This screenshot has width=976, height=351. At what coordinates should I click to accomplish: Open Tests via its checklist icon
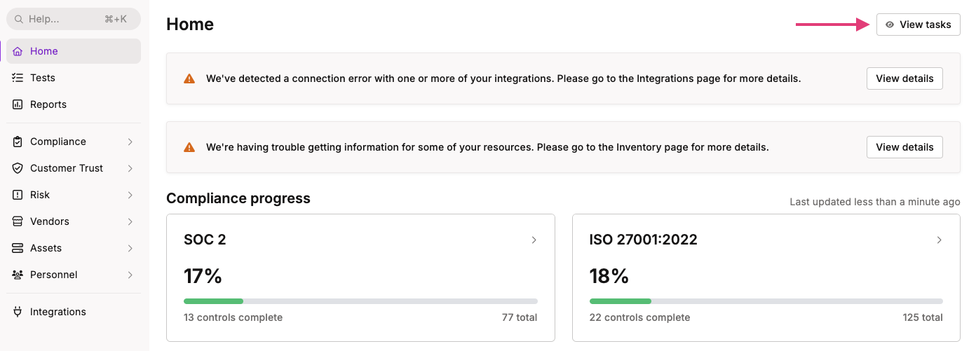pyautogui.click(x=18, y=78)
